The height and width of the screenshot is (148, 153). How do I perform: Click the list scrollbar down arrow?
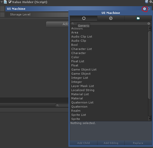[150, 119]
